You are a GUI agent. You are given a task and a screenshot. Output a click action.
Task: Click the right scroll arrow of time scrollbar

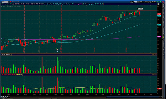coord(160,97)
